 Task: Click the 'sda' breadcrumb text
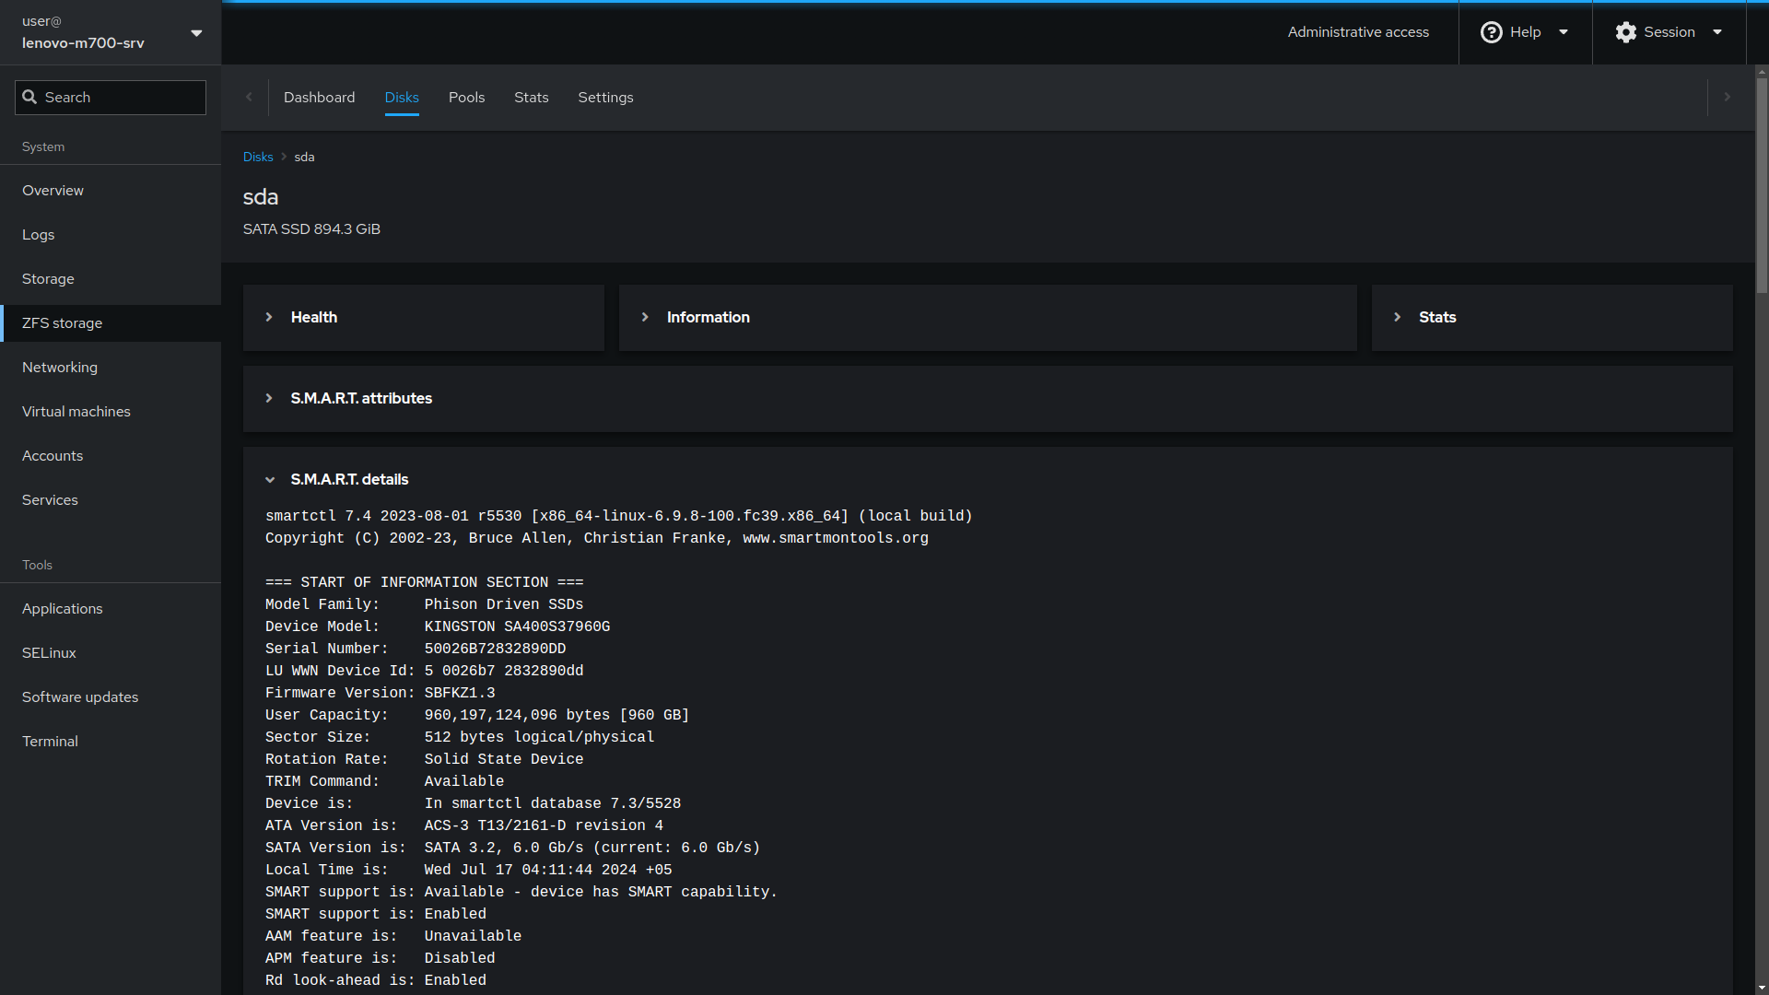coord(304,157)
